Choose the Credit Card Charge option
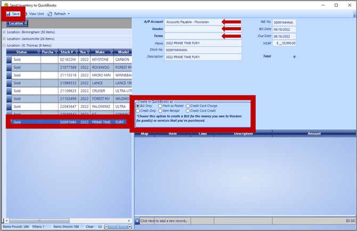The image size is (357, 231). (x=188, y=106)
